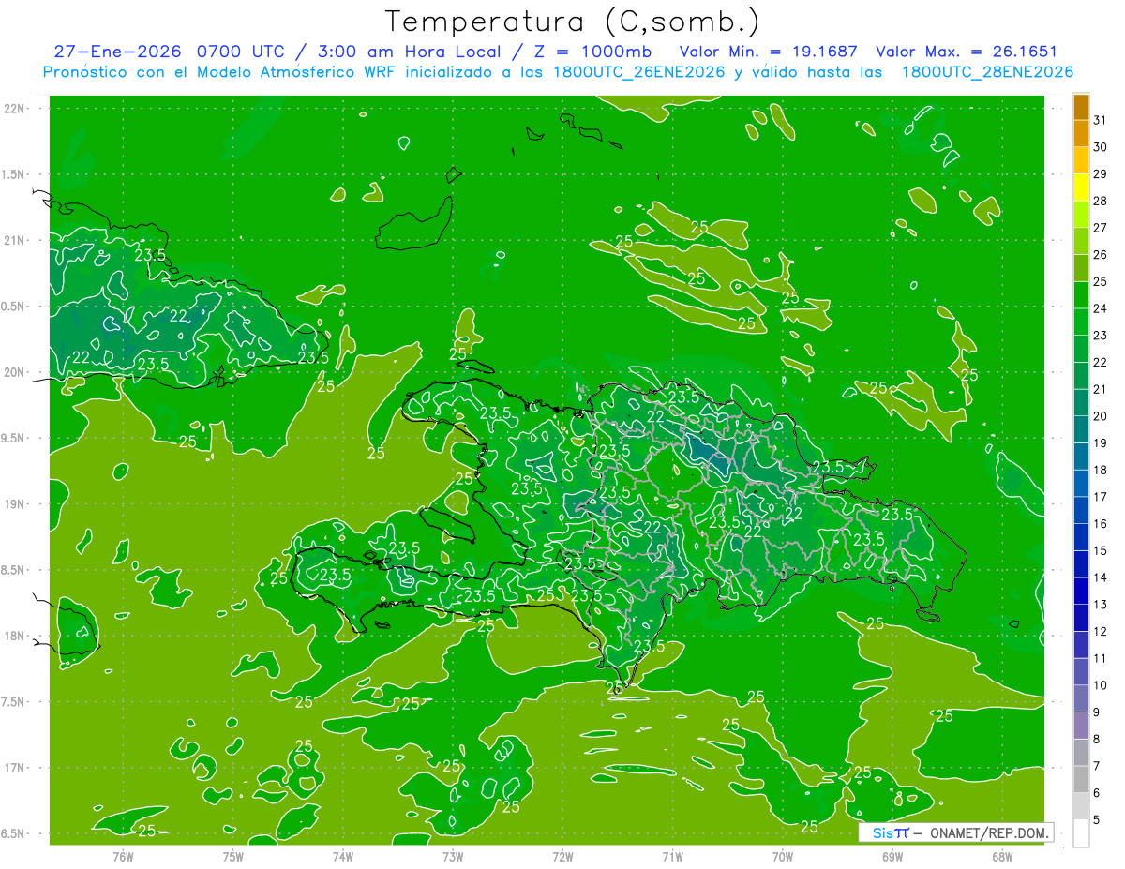Click the '75W' longitude axis label
The height and width of the screenshot is (869, 1125).
pos(232,856)
